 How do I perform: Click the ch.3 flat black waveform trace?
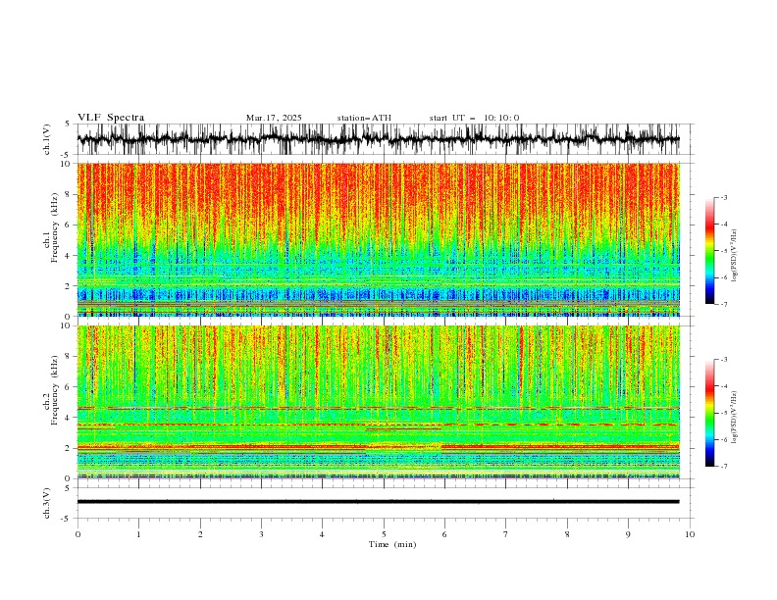tap(378, 502)
